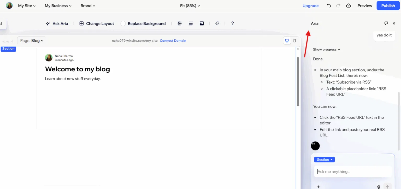Open the site search magnifier tool

pyautogui.click(x=217, y=23)
